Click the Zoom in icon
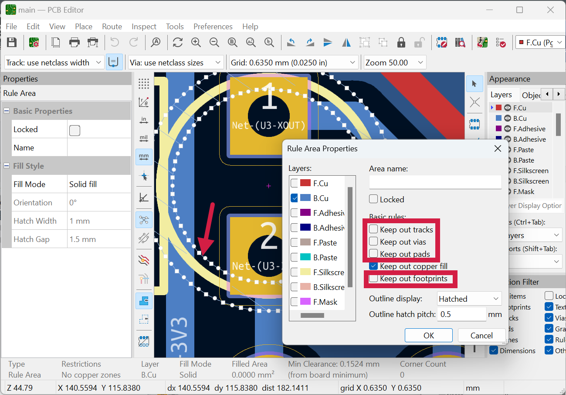This screenshot has height=395, width=566. [196, 42]
